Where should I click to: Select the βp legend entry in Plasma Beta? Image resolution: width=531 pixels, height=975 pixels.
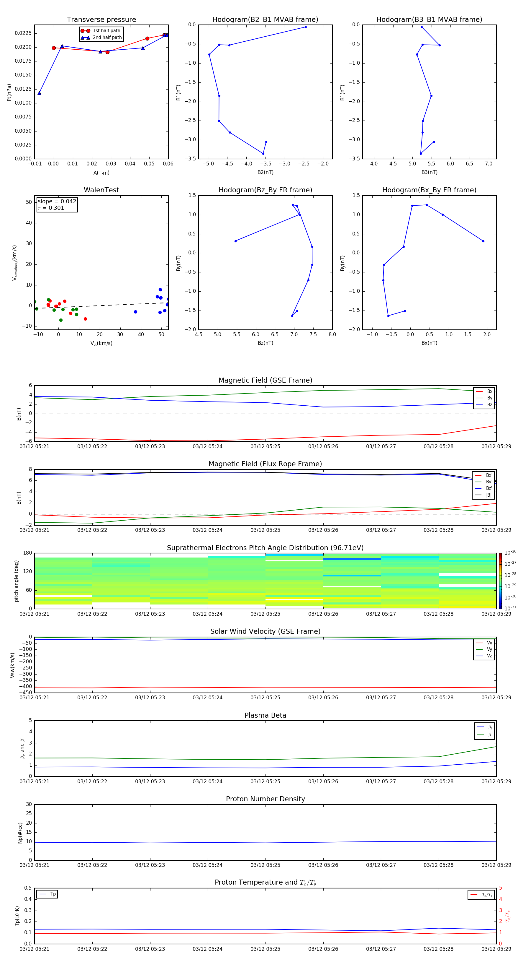(484, 727)
